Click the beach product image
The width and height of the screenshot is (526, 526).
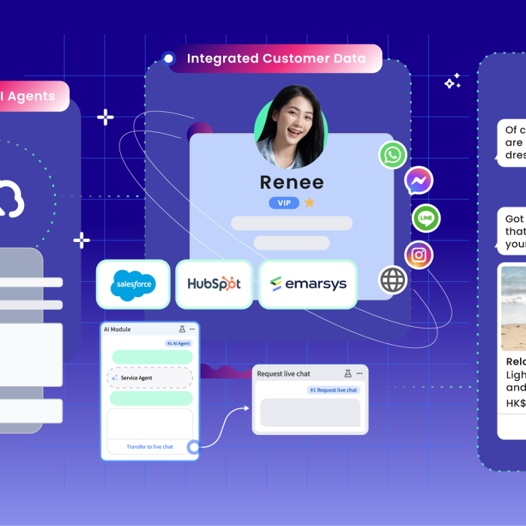pyautogui.click(x=513, y=309)
